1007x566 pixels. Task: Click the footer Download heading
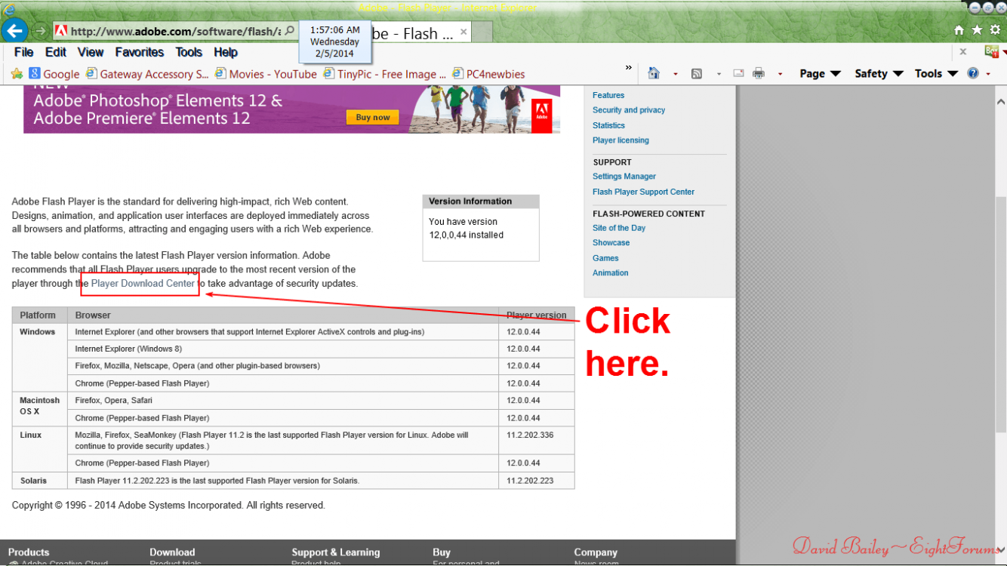coord(172,552)
